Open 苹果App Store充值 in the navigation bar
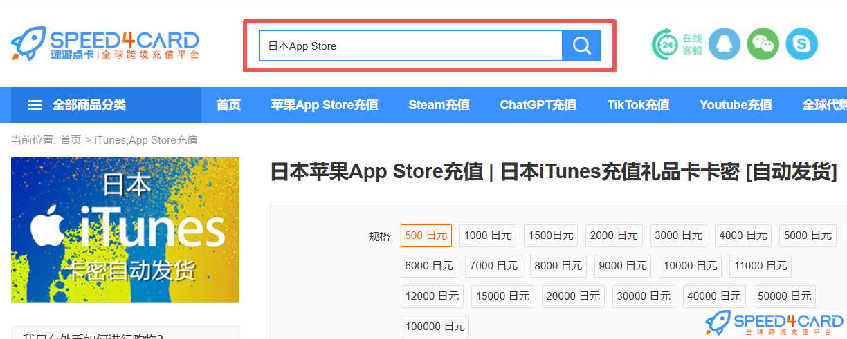 [325, 105]
